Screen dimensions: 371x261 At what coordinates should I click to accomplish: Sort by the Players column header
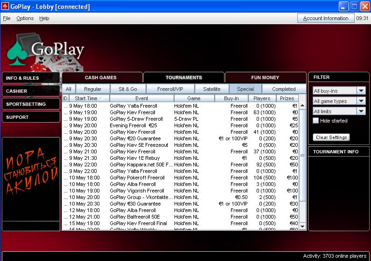(x=262, y=98)
